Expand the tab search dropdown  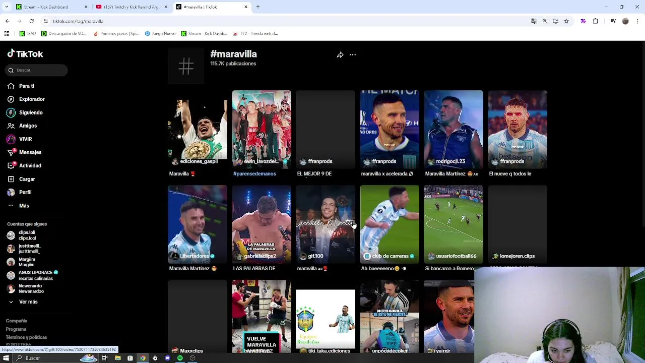pos(6,7)
